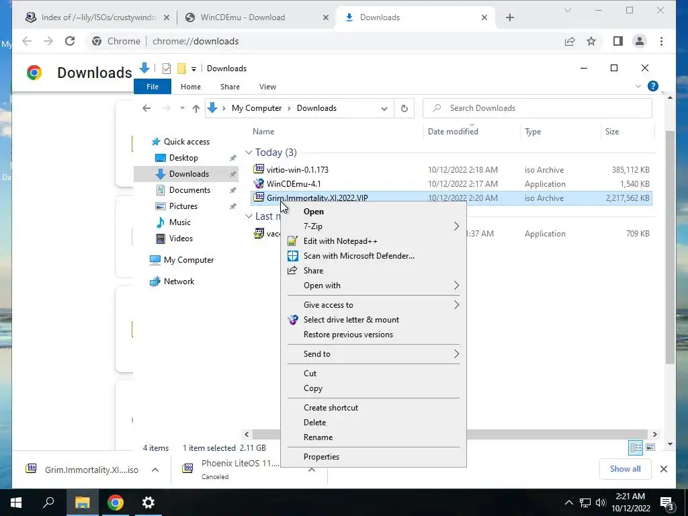Switch to the View ribbon tab
The image size is (688, 516).
pos(267,87)
